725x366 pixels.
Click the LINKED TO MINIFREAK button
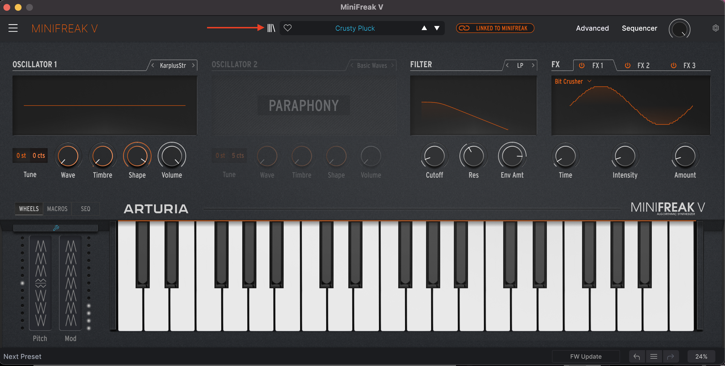pyautogui.click(x=496, y=28)
